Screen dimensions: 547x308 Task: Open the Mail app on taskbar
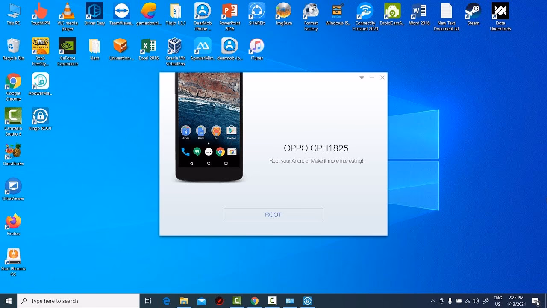(x=202, y=301)
